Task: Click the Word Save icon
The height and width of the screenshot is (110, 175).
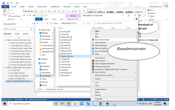Action: tap(8, 2)
